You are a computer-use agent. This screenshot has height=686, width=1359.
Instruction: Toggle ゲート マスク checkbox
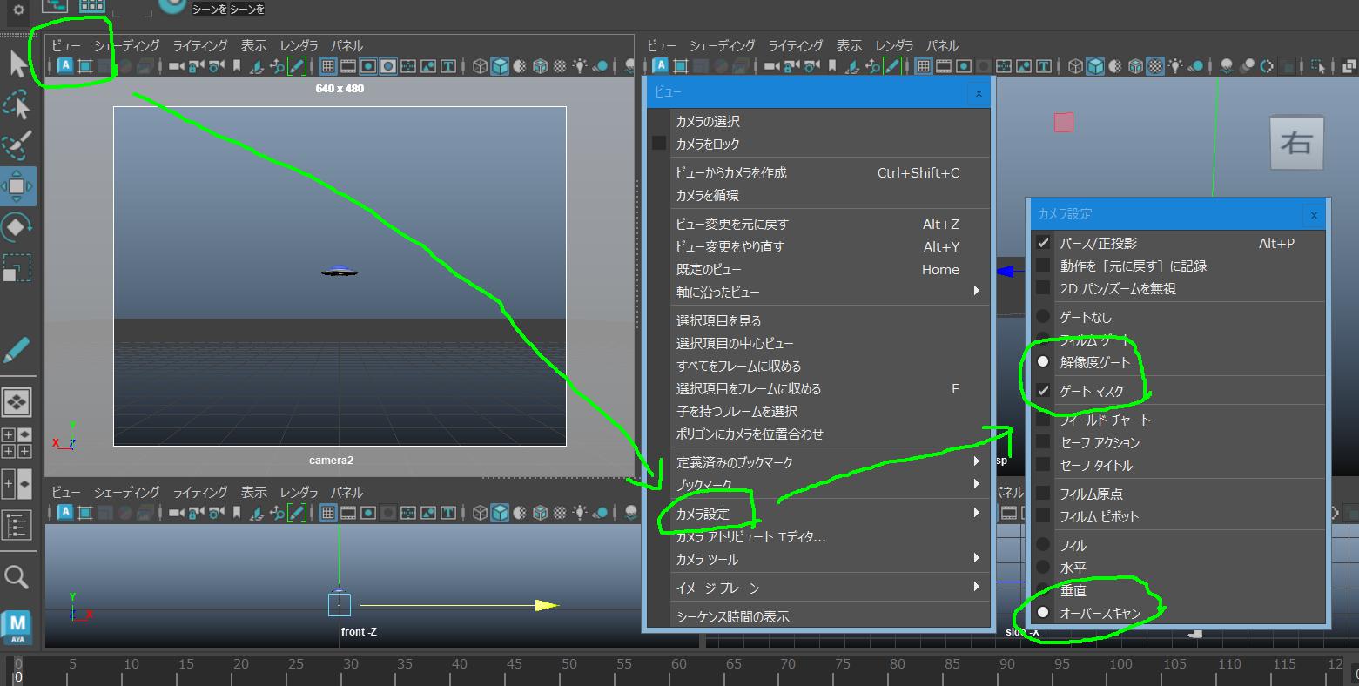click(x=1043, y=391)
